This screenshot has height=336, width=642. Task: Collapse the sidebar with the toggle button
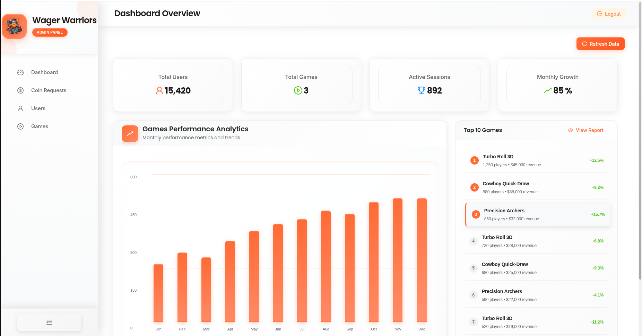[49, 322]
